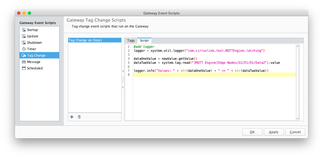Place cursor on empty line 8 of script

pos(214,74)
